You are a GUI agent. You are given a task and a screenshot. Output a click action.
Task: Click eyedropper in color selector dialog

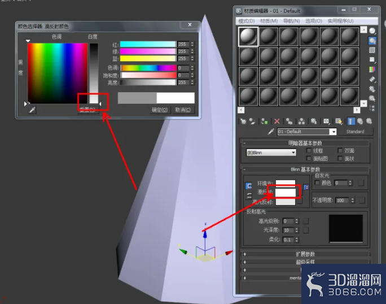[32, 110]
